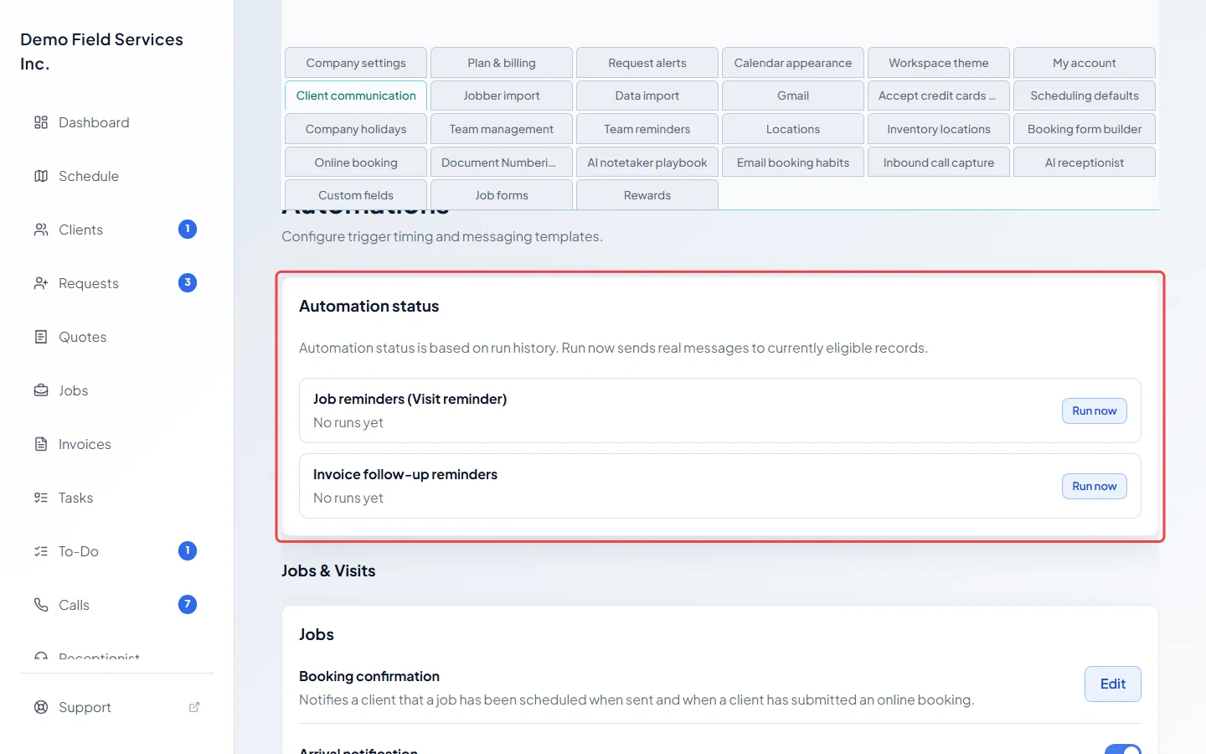The image size is (1206, 754).
Task: Edit the Booking confirmation template
Action: (1112, 684)
